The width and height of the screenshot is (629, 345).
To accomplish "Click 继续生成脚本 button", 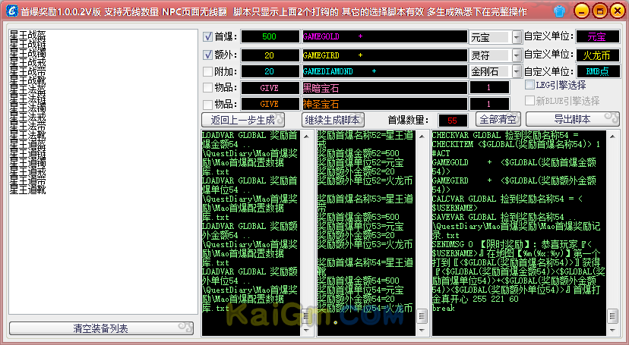I will (333, 119).
